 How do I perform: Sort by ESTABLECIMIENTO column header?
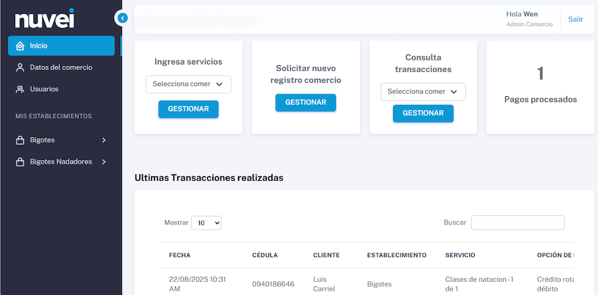point(396,256)
